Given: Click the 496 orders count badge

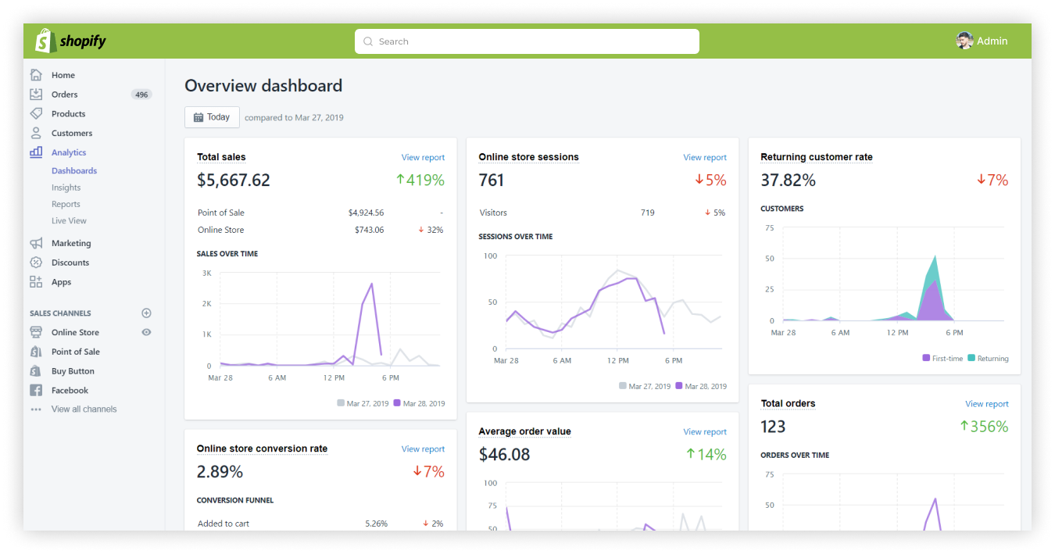Looking at the screenshot, I should click(x=141, y=95).
